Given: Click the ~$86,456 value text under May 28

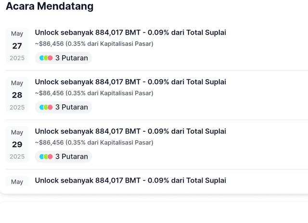Looking at the screenshot, I should coord(94,93).
